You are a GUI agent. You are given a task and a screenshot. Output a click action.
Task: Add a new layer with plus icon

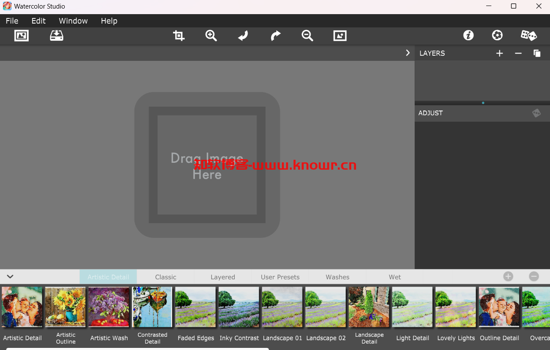[x=499, y=53]
